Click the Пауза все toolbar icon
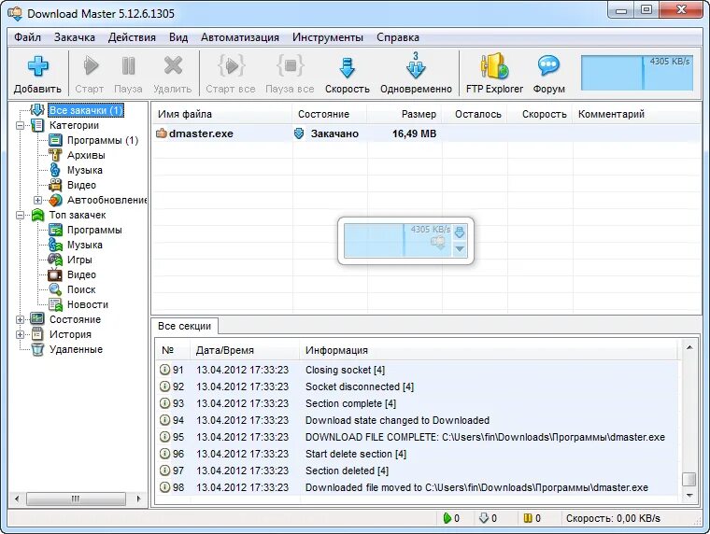Viewport: 710px width, 534px height. [x=291, y=66]
